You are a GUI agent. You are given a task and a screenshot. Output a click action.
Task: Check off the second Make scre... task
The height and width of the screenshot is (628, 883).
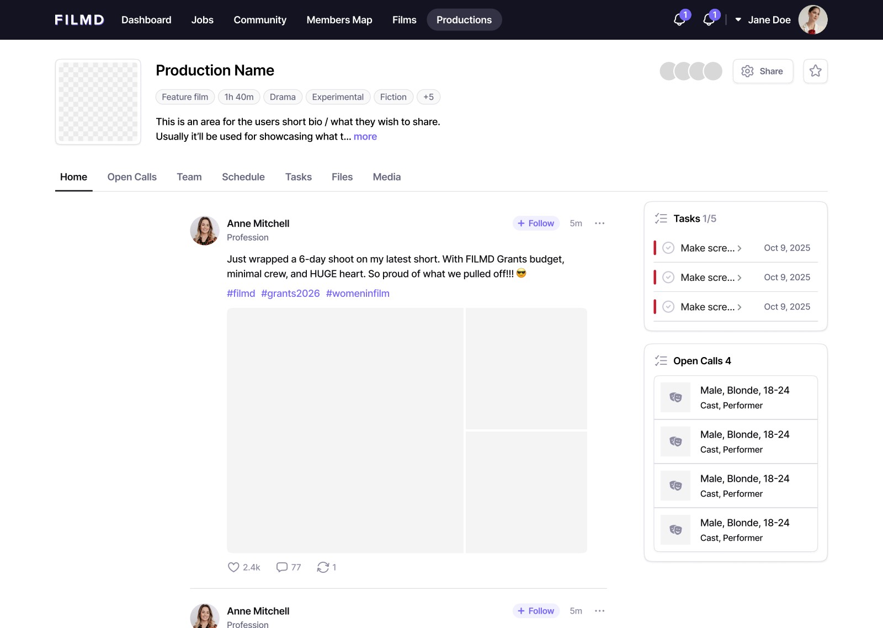tap(668, 278)
